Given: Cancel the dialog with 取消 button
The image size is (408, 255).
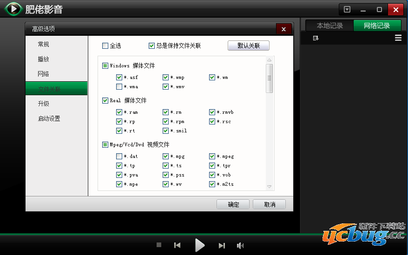Looking at the screenshot, I should coord(270,204).
